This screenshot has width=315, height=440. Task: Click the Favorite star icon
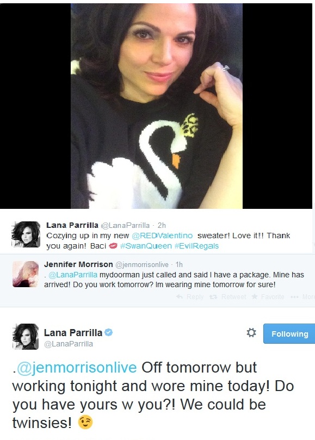[255, 296]
